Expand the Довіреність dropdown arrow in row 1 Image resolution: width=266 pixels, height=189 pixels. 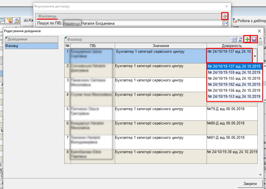click(255, 56)
